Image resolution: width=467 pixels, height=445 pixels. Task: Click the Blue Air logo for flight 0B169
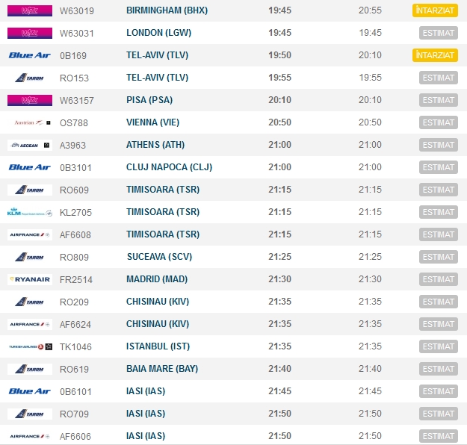(30, 55)
